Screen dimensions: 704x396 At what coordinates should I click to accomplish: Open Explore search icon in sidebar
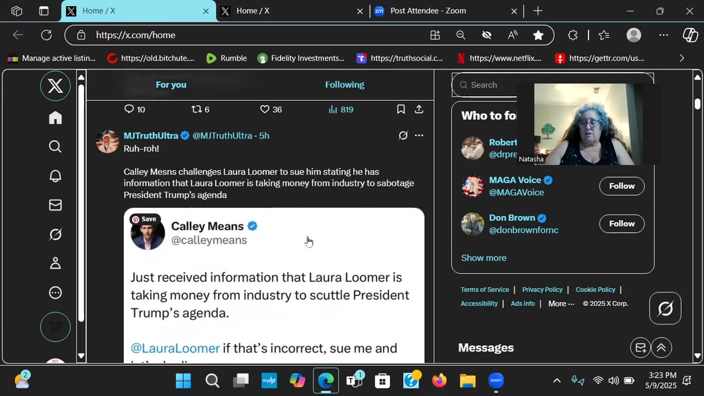tap(56, 146)
